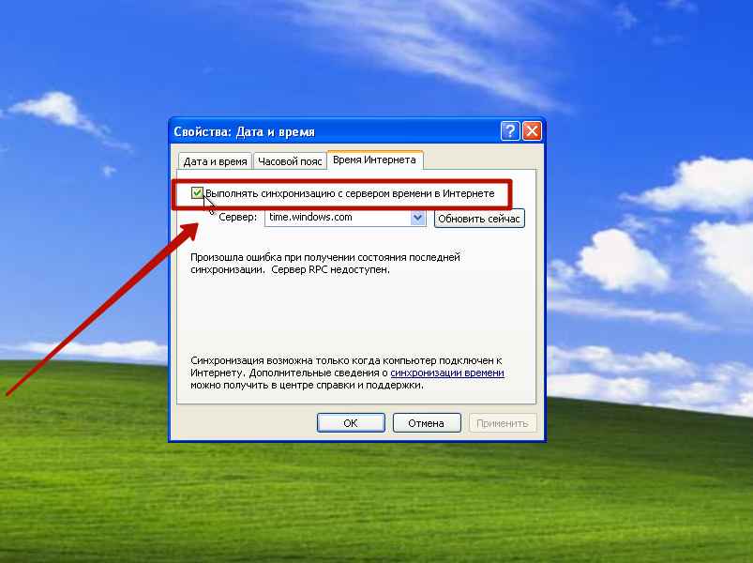The image size is (753, 563).
Task: Click the Выполнять синхронизацию checkbox label text
Action: 350,193
